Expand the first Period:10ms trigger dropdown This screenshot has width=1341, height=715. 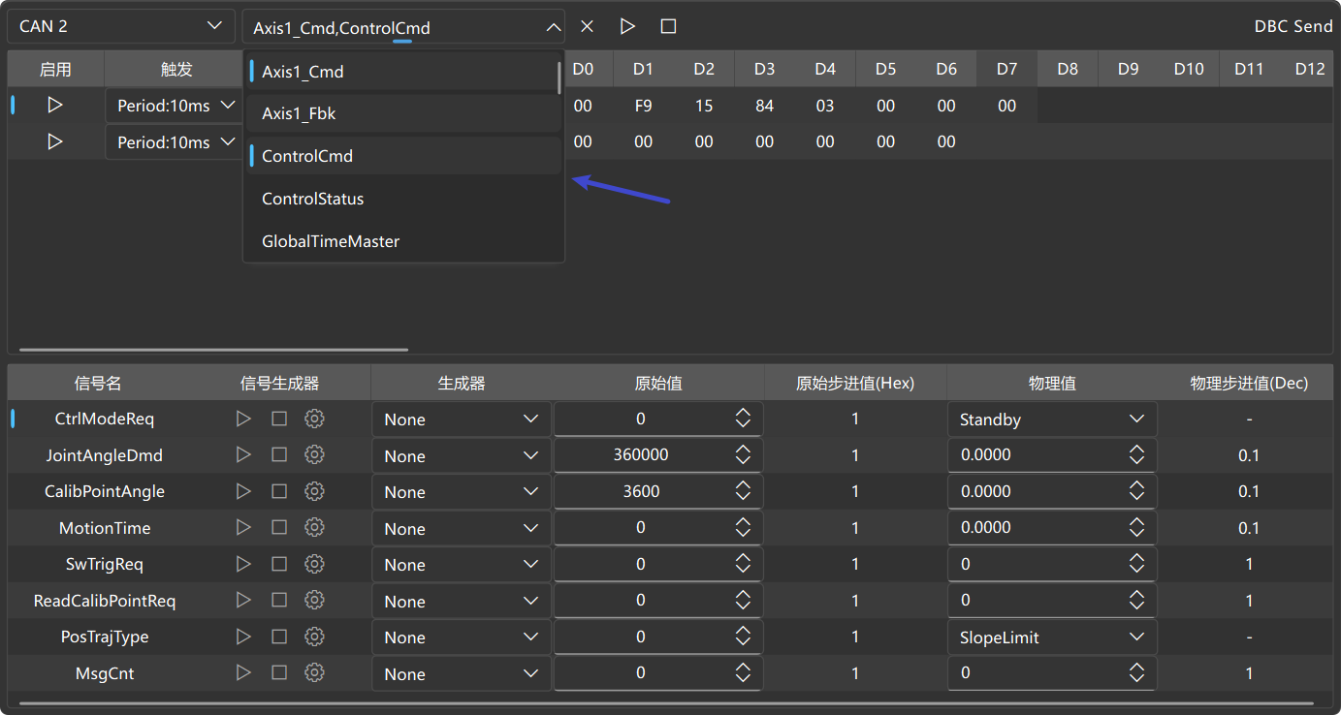pyautogui.click(x=174, y=106)
